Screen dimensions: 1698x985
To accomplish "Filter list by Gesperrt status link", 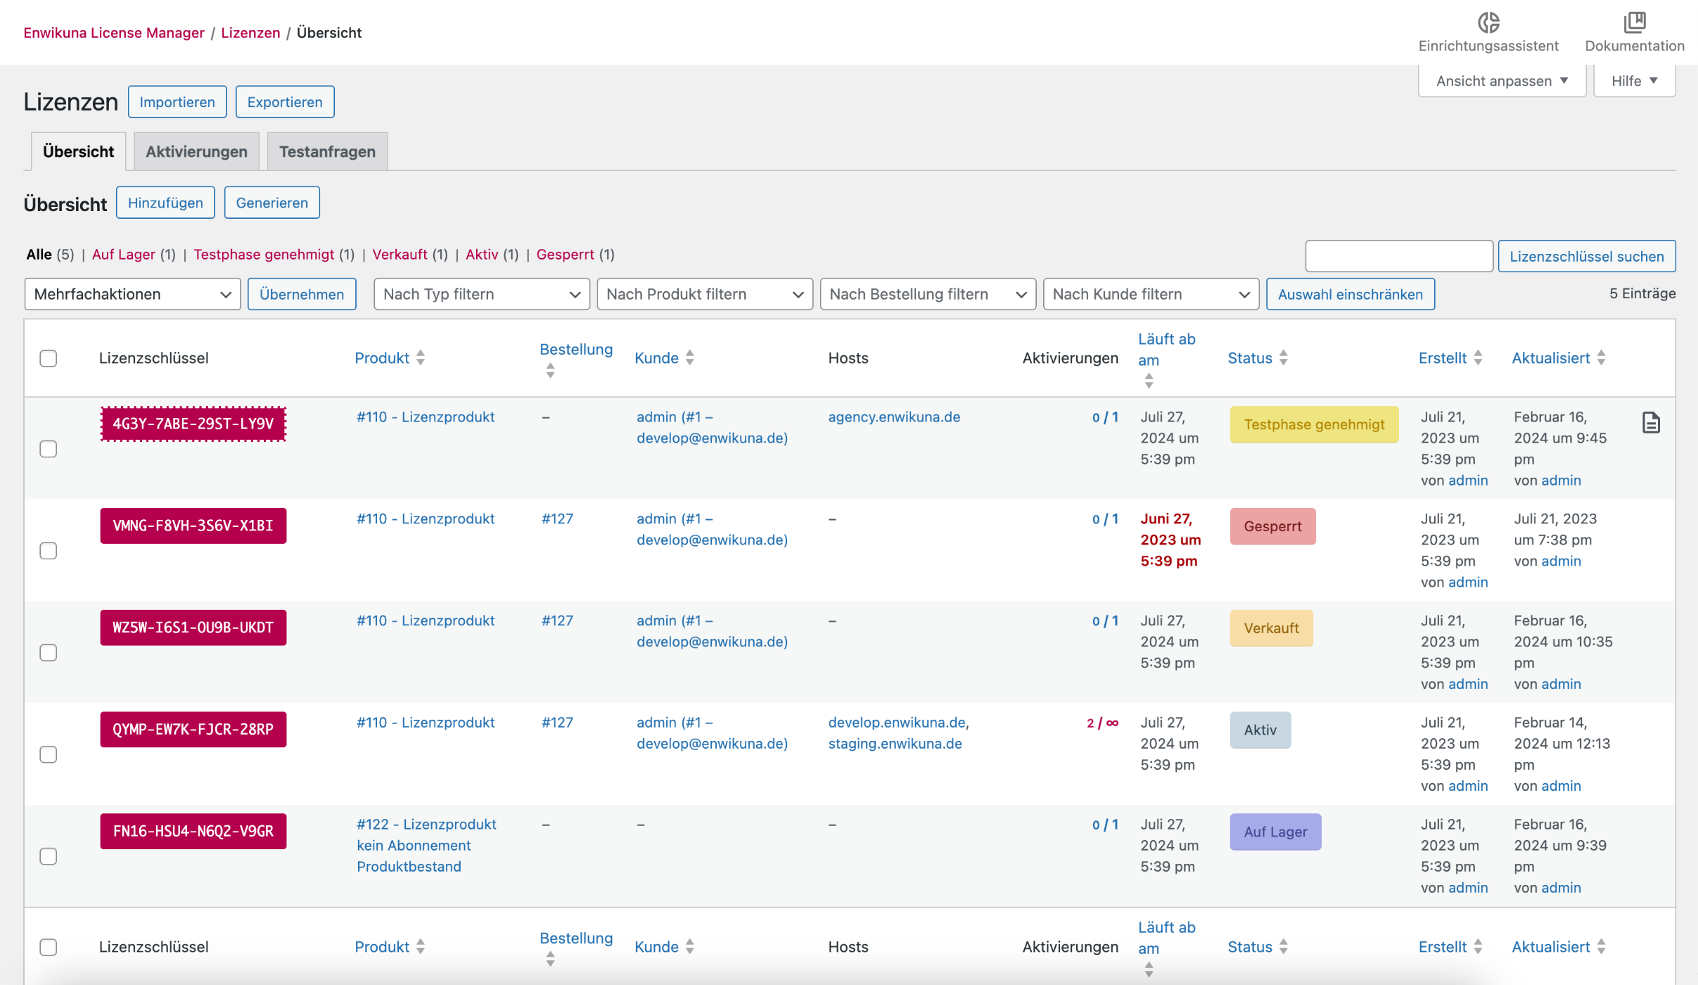I will (565, 255).
